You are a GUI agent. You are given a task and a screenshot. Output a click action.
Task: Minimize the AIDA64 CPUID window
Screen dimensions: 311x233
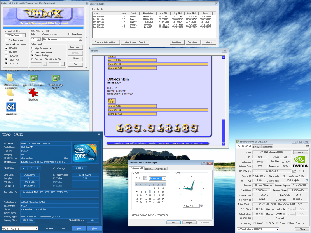point(90,134)
